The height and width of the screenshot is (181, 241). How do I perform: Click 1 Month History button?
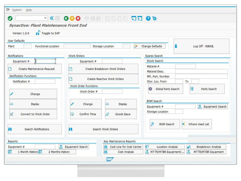point(23,152)
